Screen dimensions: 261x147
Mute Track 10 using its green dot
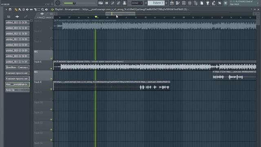coord(51,109)
